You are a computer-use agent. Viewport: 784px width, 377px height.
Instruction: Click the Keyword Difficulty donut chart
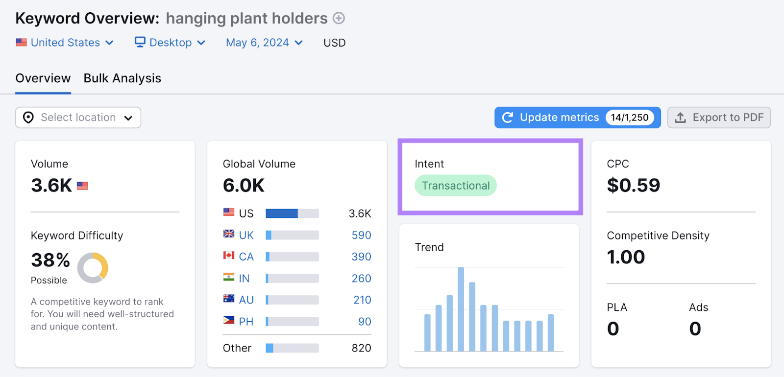(x=92, y=268)
